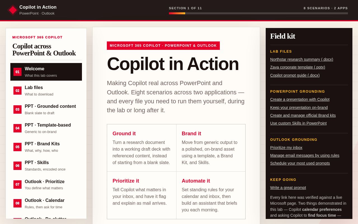Select the Automate it card
This screenshot has height=224, width=358.
[x=211, y=195]
